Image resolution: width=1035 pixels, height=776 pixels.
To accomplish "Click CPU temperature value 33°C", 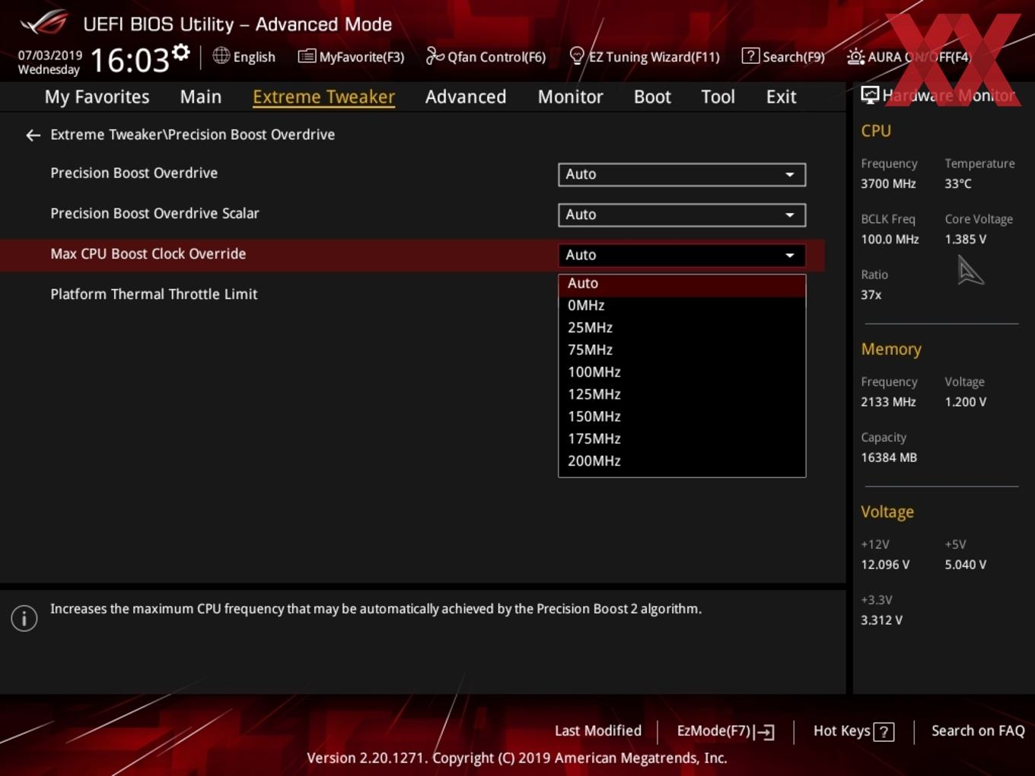I will pos(958,184).
